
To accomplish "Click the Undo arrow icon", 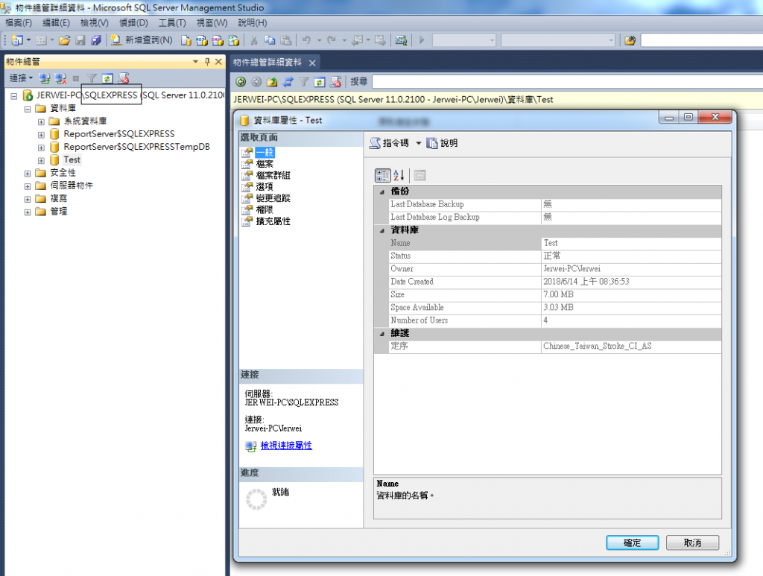I will [x=306, y=40].
